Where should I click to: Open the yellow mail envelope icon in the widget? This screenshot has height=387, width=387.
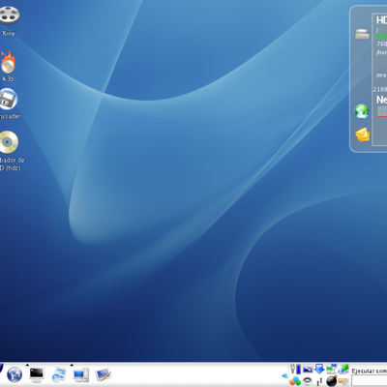coord(362,134)
